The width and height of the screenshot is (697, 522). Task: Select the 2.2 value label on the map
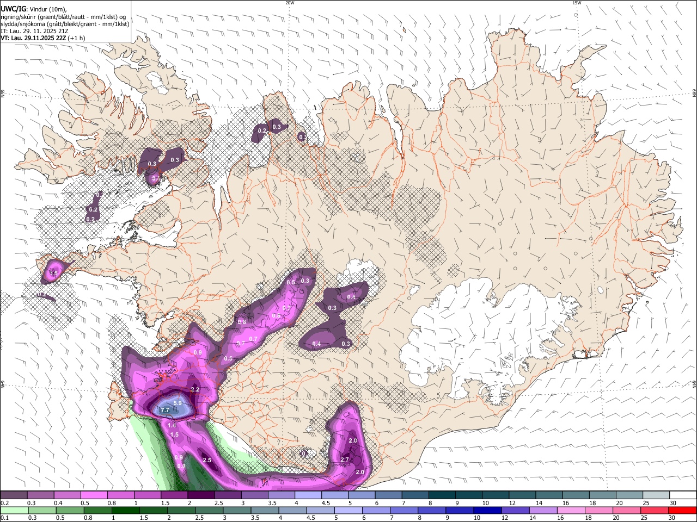[195, 390]
